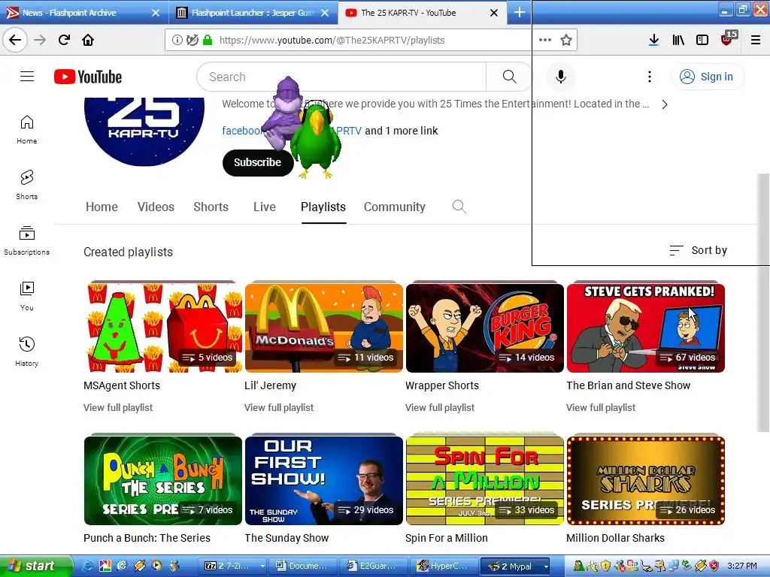Viewport: 770px width, 577px height.
Task: Open the Punch a Bunch: The Series title
Action: pyautogui.click(x=147, y=538)
